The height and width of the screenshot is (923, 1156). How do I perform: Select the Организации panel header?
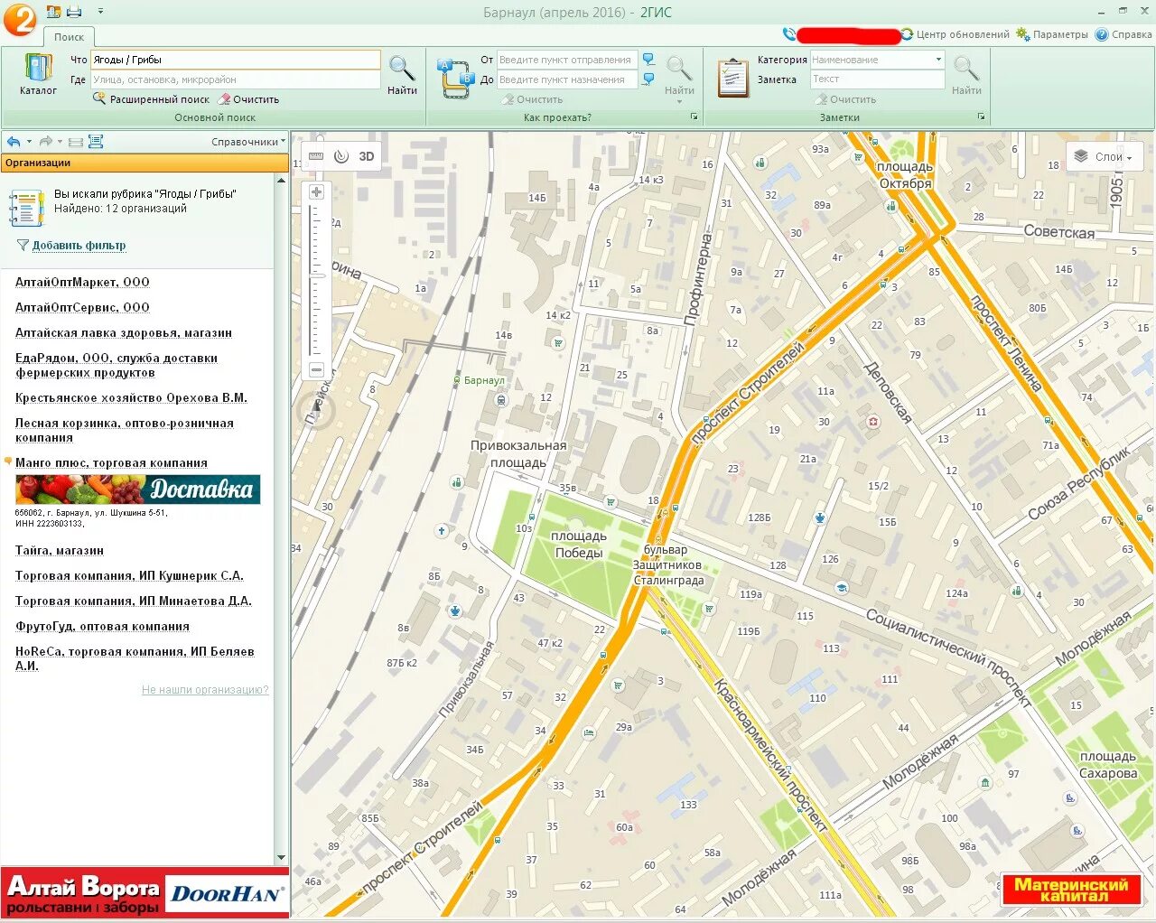144,163
